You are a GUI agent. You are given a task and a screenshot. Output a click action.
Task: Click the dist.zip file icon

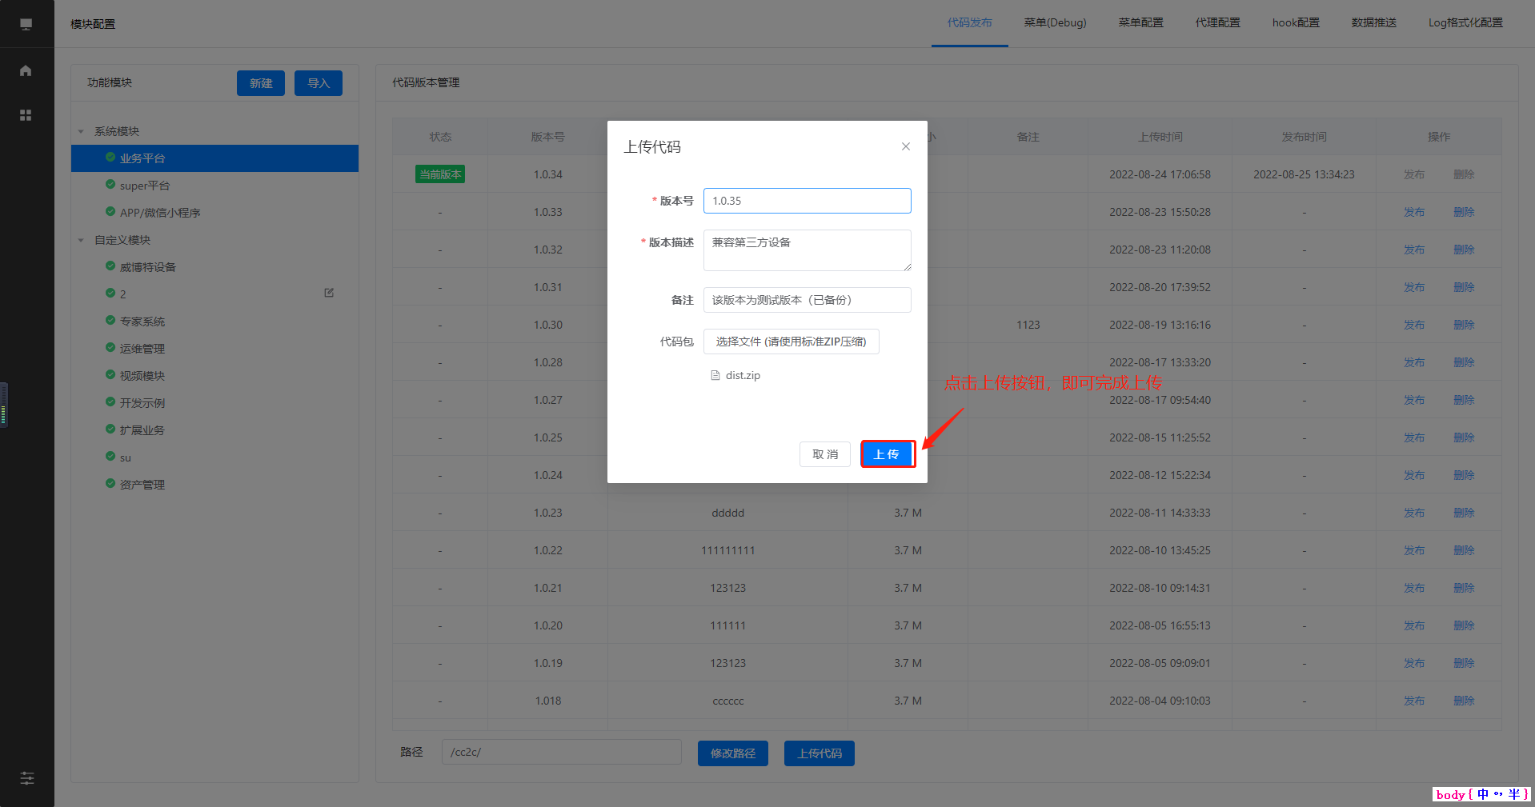[715, 375]
